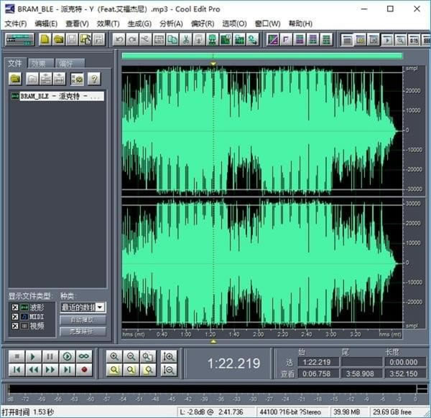Viewport: 431px width, 418px height.
Task: Toggle the 视频 video file type checkbox
Action: [14, 326]
